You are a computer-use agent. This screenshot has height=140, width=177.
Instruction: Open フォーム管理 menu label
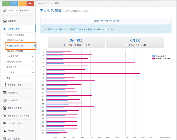(14, 139)
